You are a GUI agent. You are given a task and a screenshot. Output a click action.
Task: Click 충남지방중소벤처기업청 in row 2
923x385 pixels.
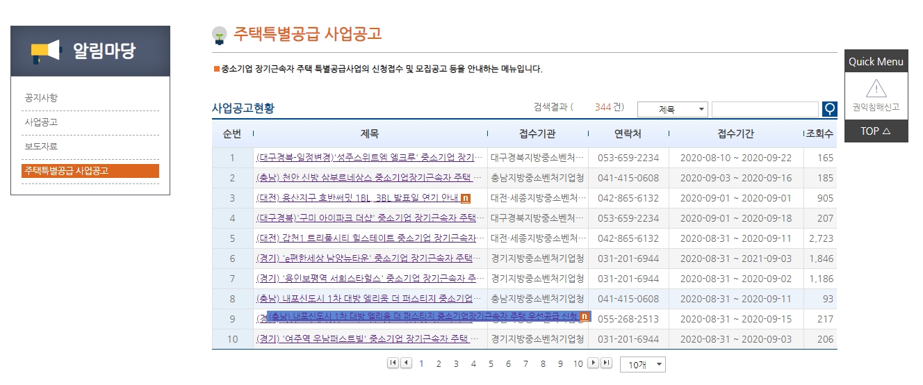537,178
